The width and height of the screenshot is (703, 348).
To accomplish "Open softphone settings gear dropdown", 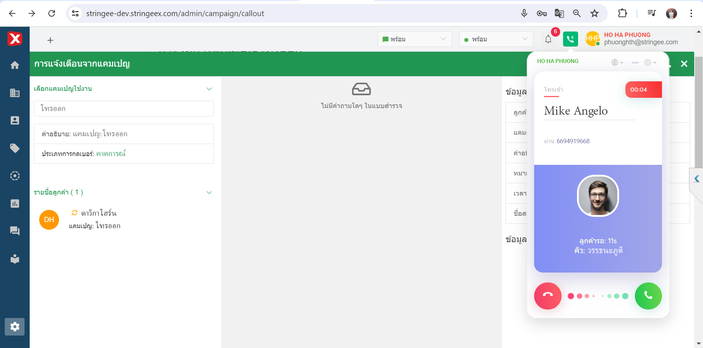I will (x=650, y=63).
